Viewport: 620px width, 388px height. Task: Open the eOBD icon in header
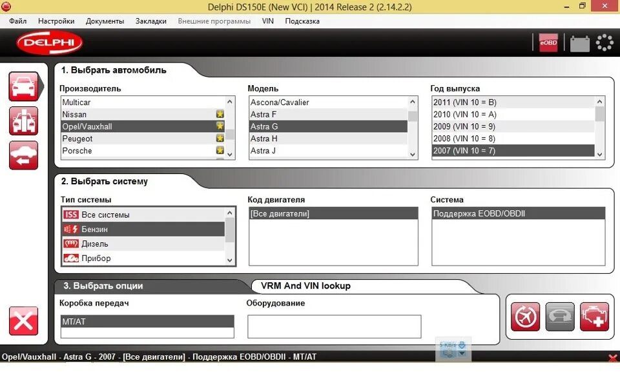(x=548, y=43)
